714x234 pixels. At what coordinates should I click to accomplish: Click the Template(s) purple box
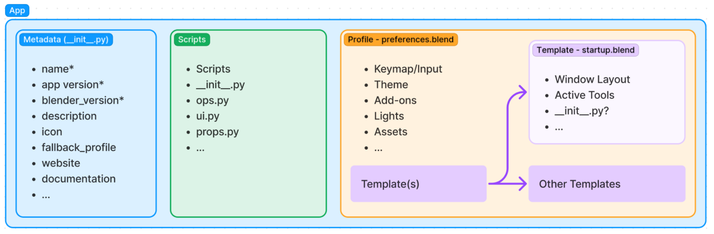pyautogui.click(x=418, y=184)
